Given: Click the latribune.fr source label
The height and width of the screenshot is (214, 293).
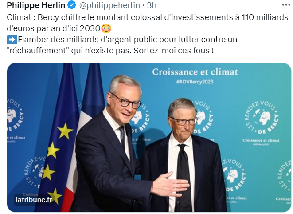Looking at the screenshot, I should tap(34, 200).
